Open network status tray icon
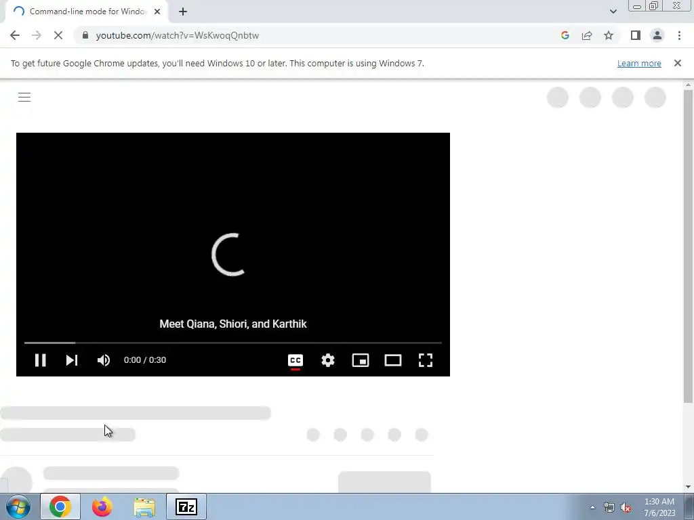The width and height of the screenshot is (694, 520). pos(609,508)
